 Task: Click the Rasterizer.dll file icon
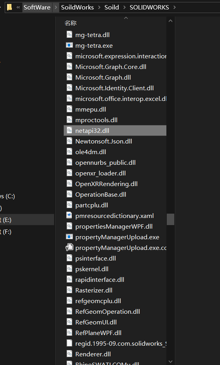tap(69, 290)
